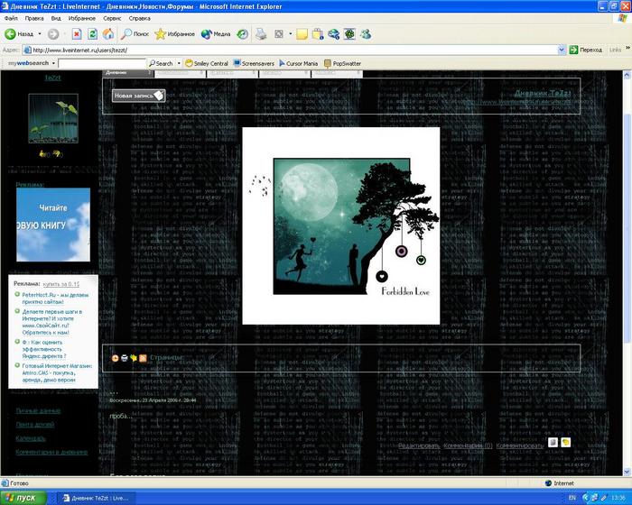Image resolution: width=632 pixels, height=505 pixels.
Task: Open the Избранное menu in menu bar
Action: 82,18
